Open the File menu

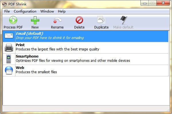(7, 11)
